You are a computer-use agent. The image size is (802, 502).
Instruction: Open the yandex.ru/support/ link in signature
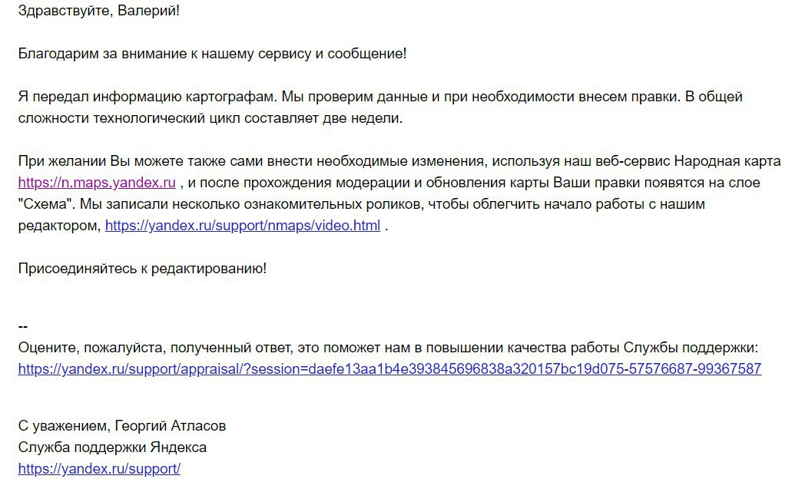(99, 468)
